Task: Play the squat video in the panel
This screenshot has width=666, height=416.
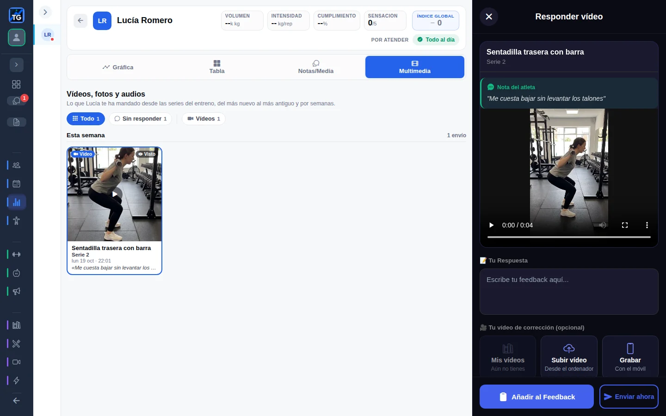Action: (x=492, y=225)
